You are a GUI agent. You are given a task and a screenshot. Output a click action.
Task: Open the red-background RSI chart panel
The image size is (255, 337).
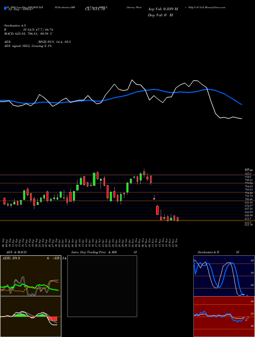tap(224, 317)
